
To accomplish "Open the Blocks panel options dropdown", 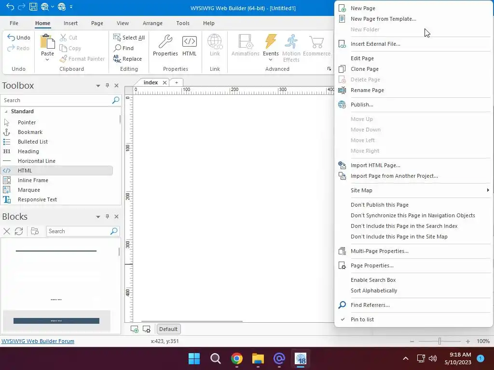I will click(x=98, y=217).
